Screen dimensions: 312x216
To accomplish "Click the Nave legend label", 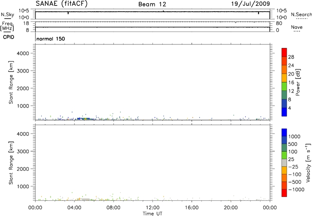I will click(297, 27).
